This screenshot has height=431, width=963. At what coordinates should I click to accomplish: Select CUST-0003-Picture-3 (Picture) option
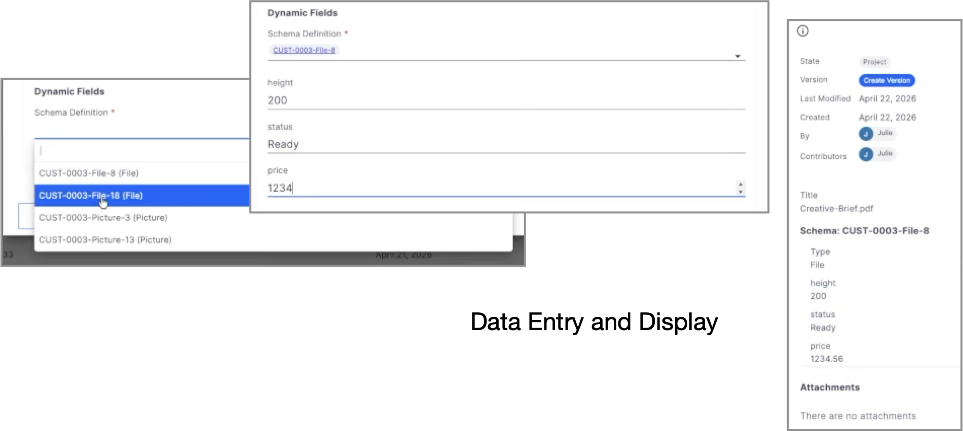[x=103, y=218]
